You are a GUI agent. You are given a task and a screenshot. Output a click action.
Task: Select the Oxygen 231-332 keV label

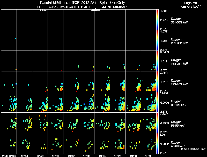click(x=179, y=41)
